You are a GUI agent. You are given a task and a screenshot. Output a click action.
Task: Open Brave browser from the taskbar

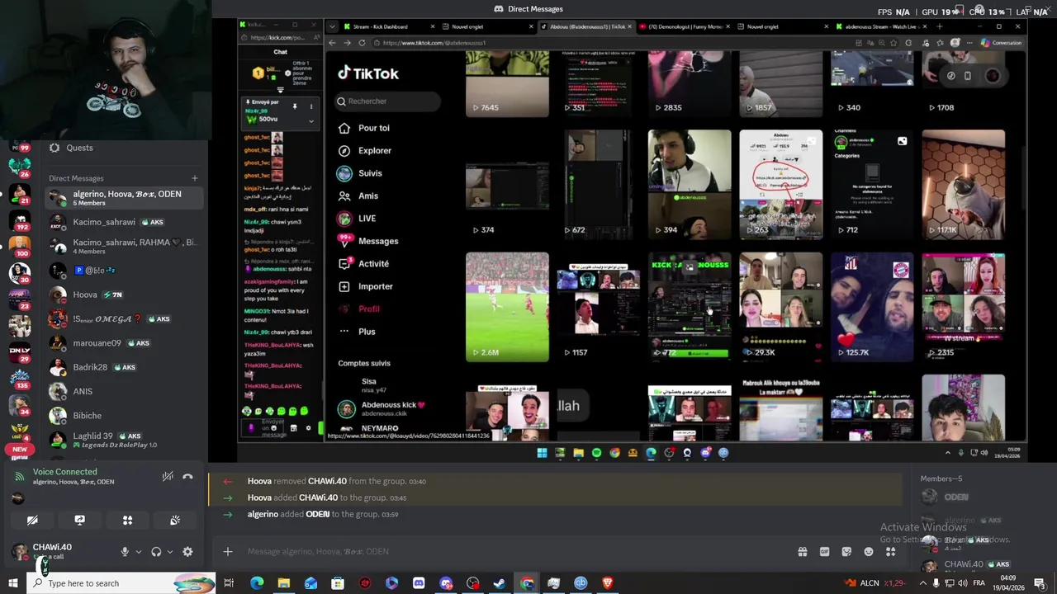[x=608, y=583]
